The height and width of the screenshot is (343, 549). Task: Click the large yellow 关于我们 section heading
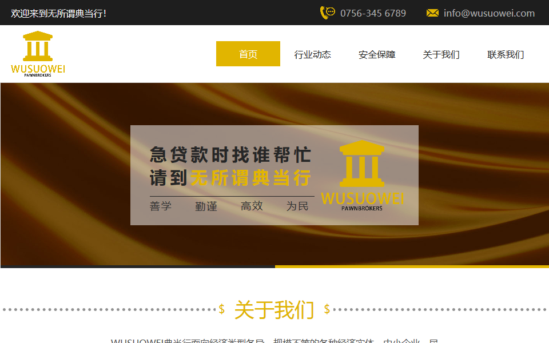coord(274,310)
